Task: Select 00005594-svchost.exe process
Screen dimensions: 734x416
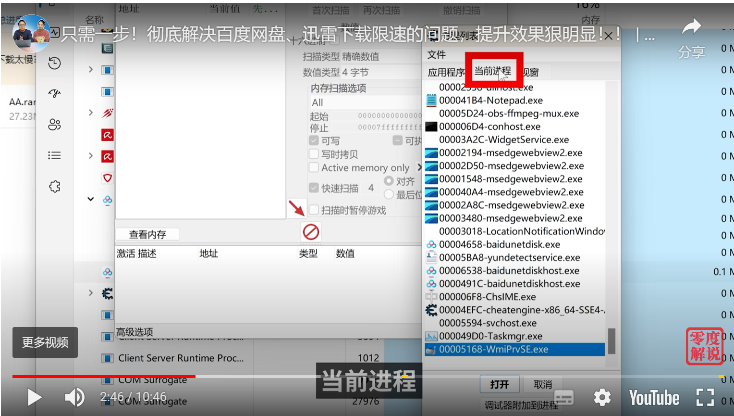Action: pyautogui.click(x=515, y=323)
